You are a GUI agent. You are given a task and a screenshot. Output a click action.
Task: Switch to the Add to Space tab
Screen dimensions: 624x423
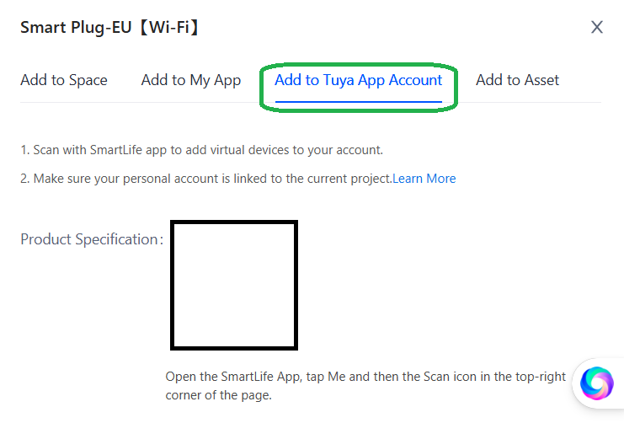(x=64, y=80)
